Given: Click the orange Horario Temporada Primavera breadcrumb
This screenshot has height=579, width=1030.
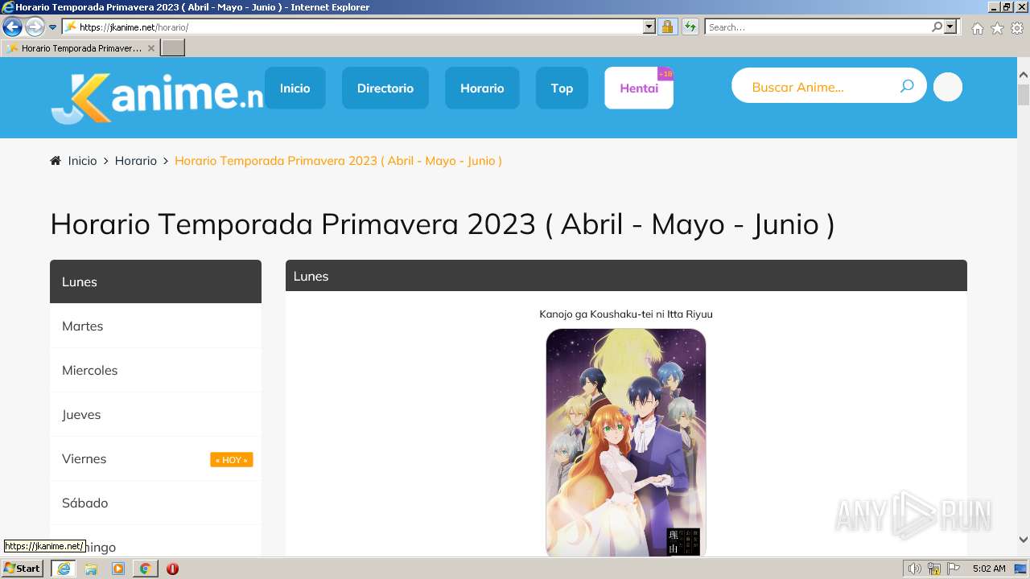Looking at the screenshot, I should pyautogui.click(x=338, y=161).
